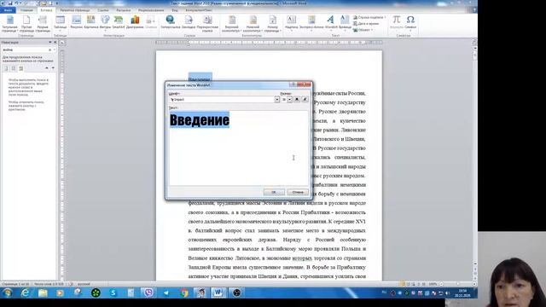Switch to Word via taskbar icon
Image resolution: width=546 pixels, height=307 pixels.
(x=218, y=293)
